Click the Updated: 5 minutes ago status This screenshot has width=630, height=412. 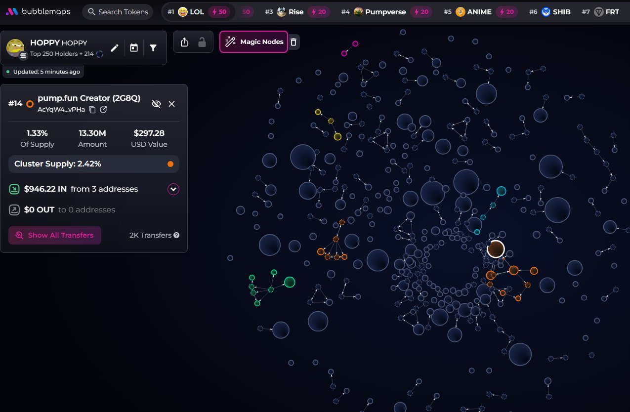[x=43, y=72]
